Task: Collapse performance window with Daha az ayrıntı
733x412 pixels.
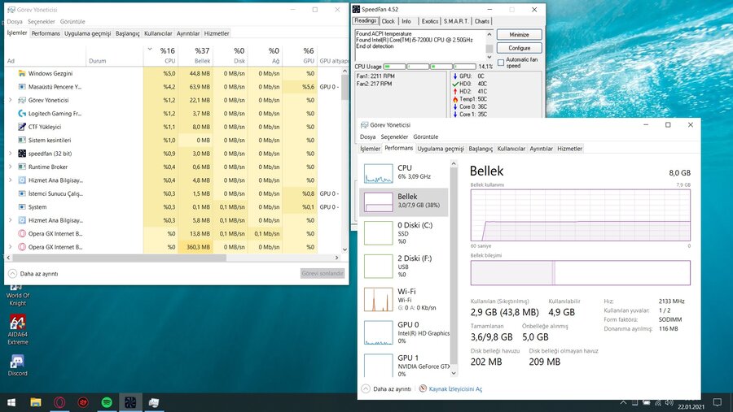Action: coord(387,388)
